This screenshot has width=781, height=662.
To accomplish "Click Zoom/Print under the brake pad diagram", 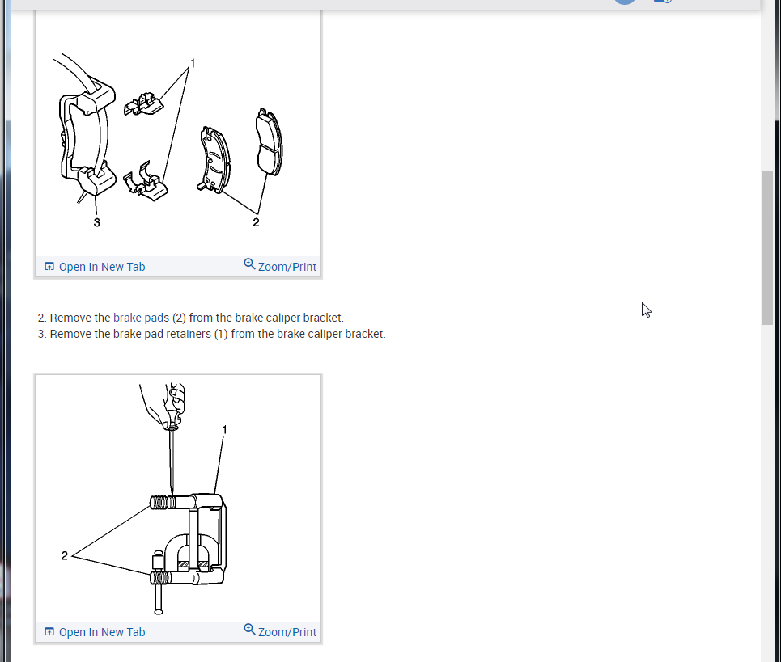I will (280, 266).
